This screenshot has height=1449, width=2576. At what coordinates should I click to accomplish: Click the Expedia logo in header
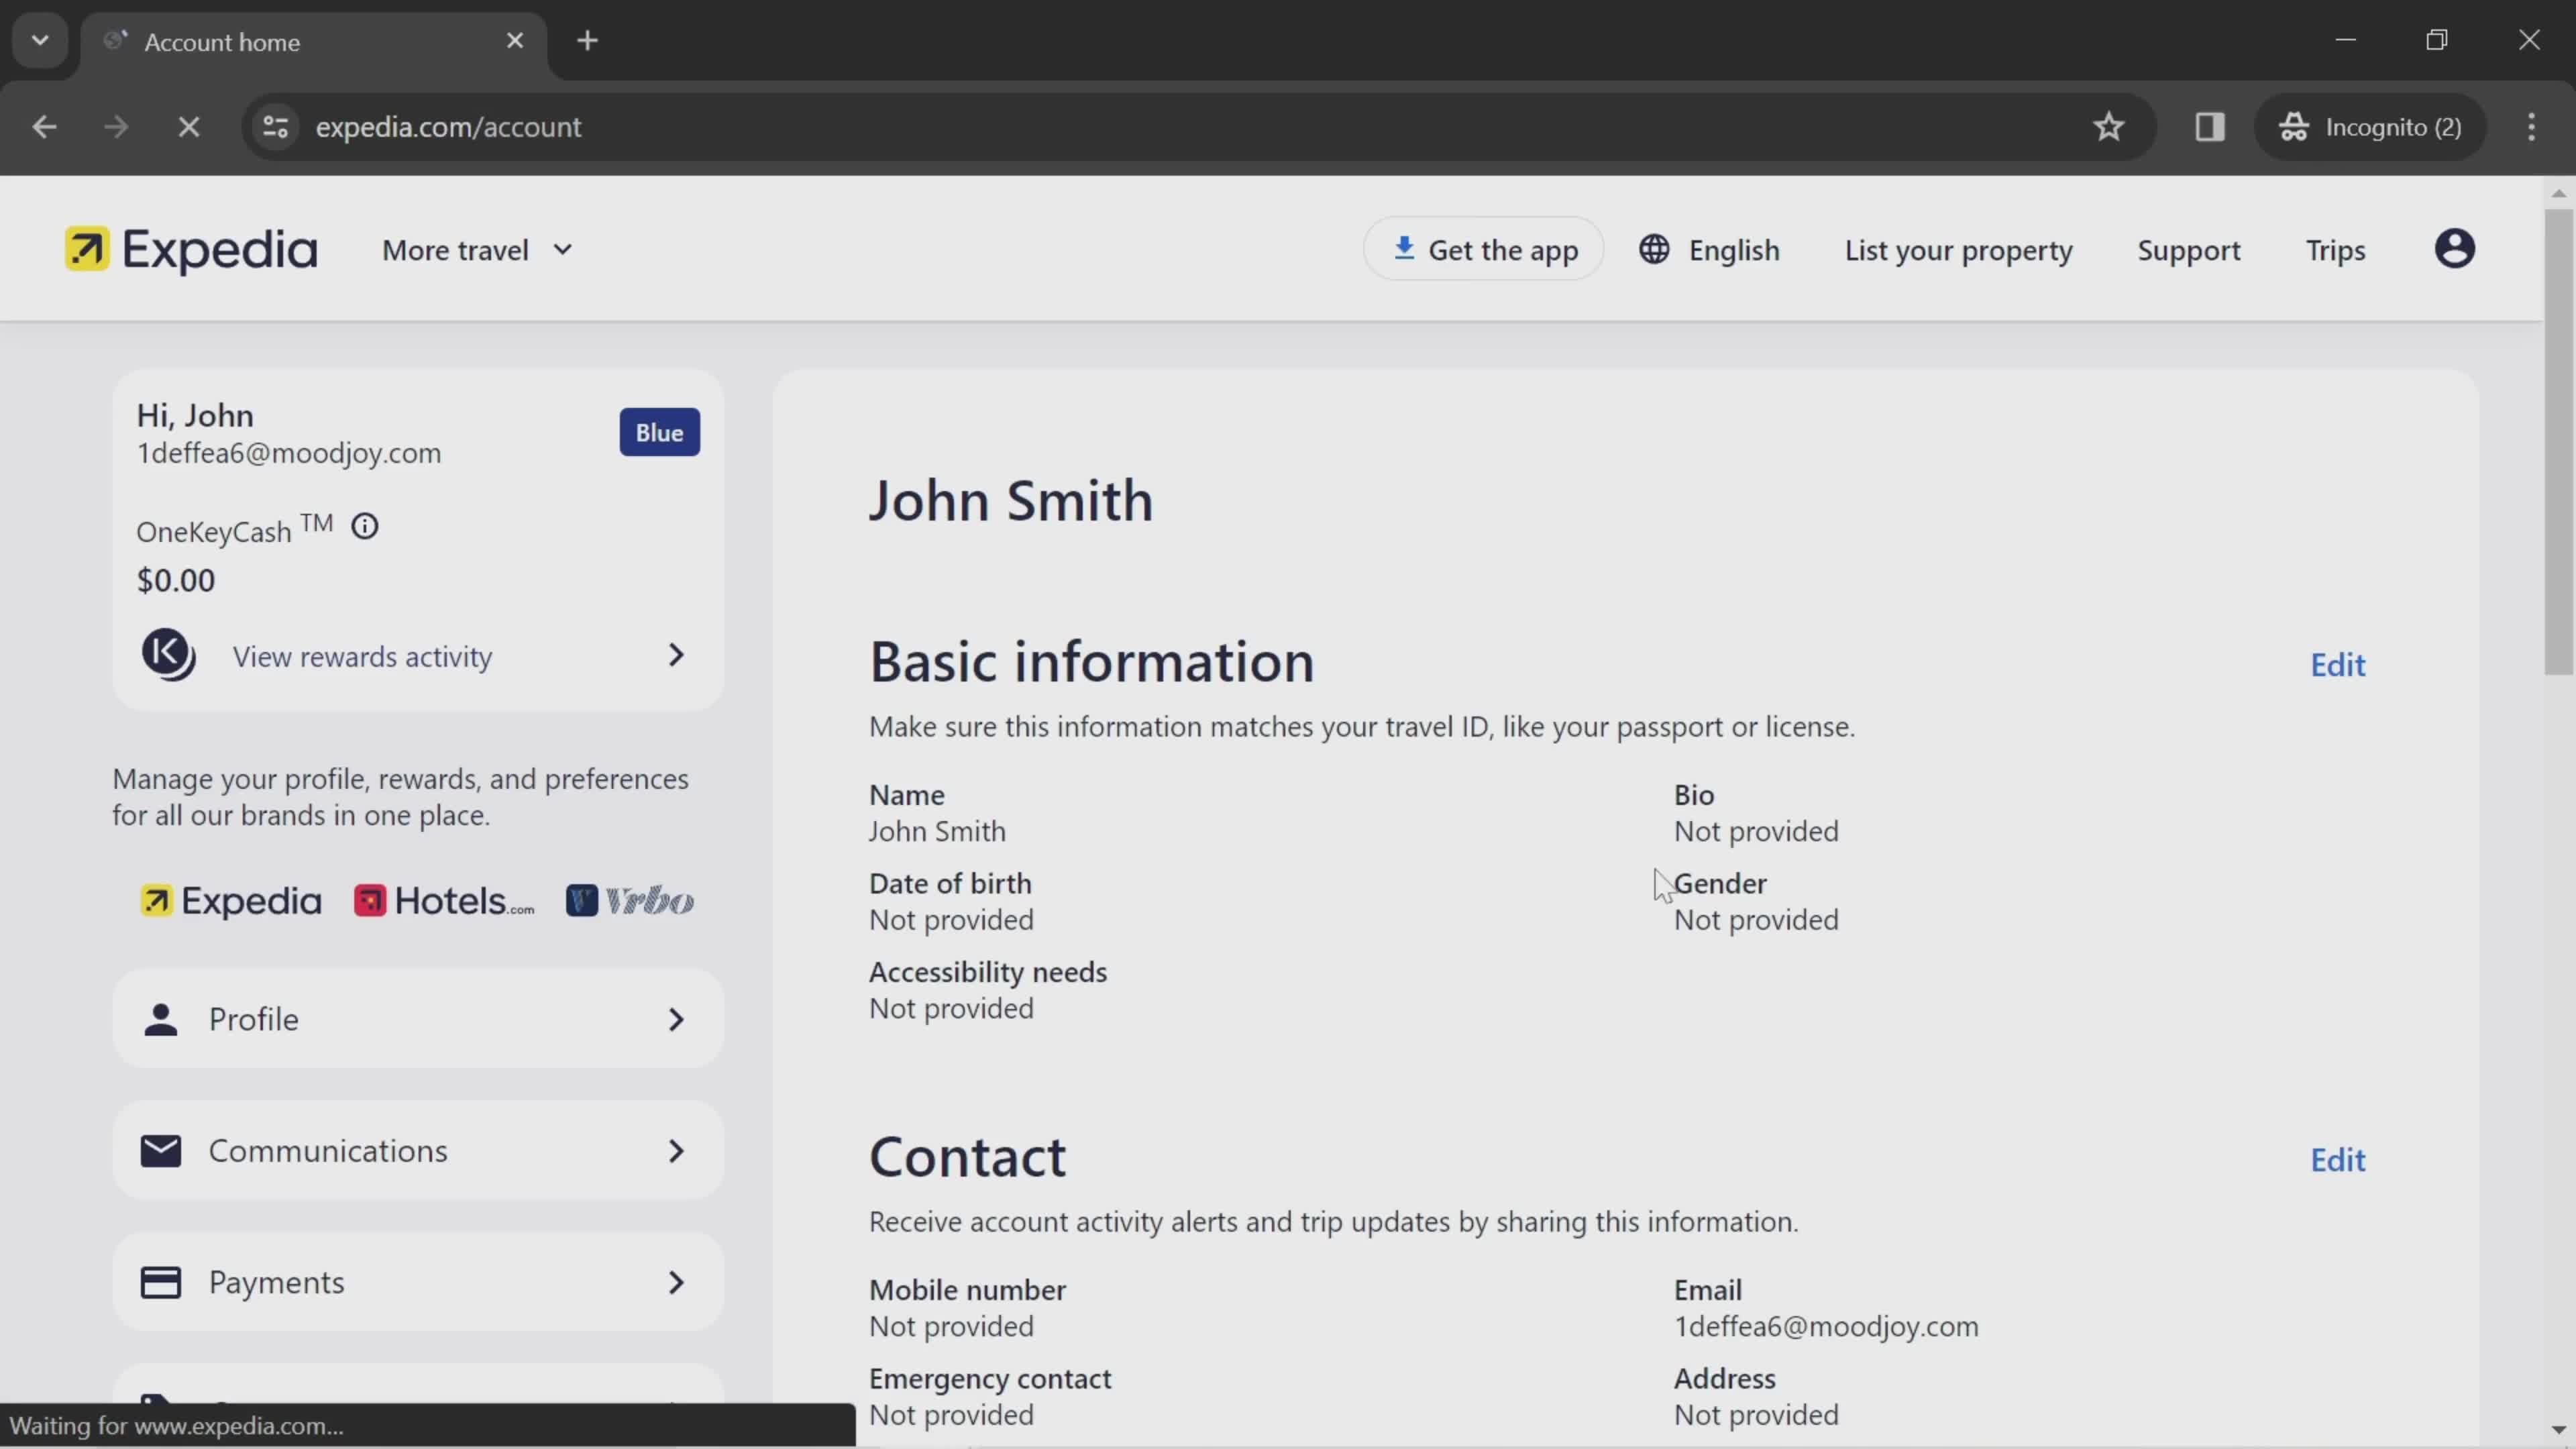[x=191, y=250]
